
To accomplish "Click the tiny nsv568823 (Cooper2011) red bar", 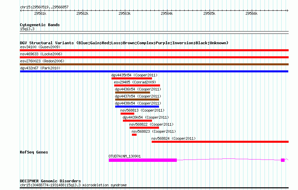I will (134, 135).
